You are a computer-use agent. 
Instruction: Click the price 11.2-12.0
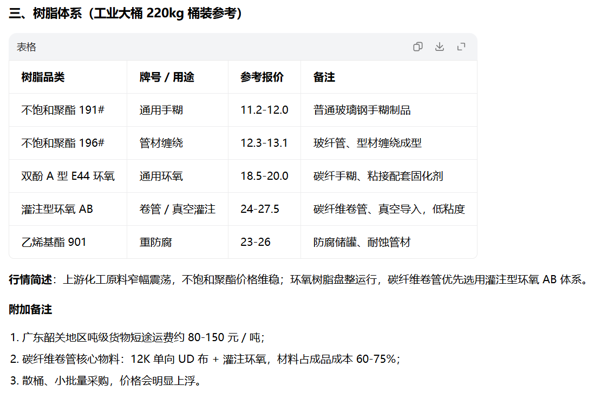(x=264, y=110)
